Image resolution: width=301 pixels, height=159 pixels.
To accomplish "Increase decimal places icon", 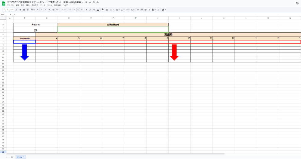I will (x=53, y=10).
